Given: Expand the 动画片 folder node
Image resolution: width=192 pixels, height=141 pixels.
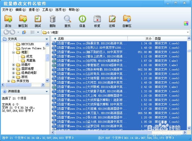Looking at the screenshot, I should click(13, 65).
